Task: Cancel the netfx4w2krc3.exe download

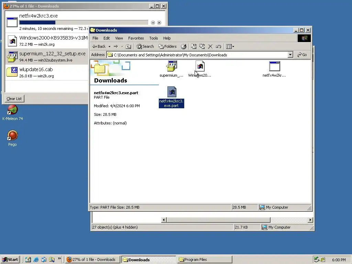Action: click(x=159, y=23)
